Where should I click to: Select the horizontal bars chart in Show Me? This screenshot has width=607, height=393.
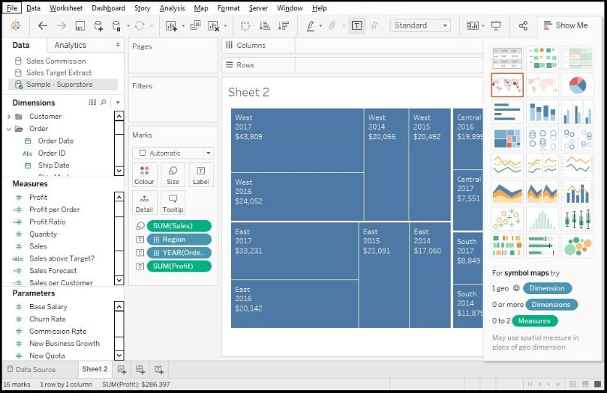click(507, 112)
